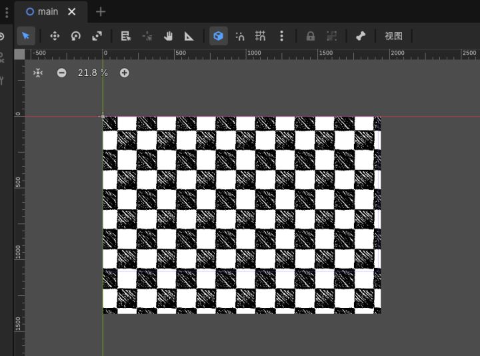Zoom in with the plus button
This screenshot has height=356, width=480.
124,73
